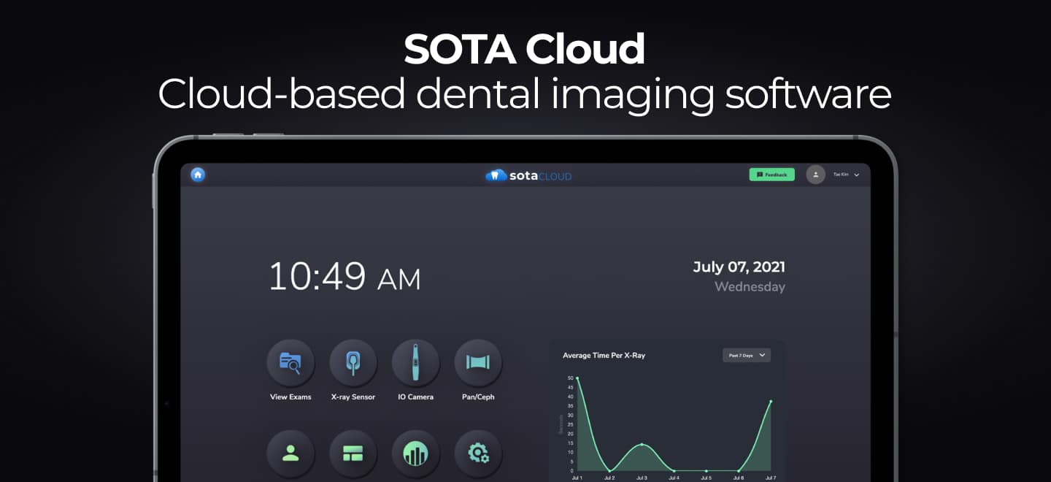Start the IO Camera
This screenshot has width=1051, height=482.
[416, 362]
